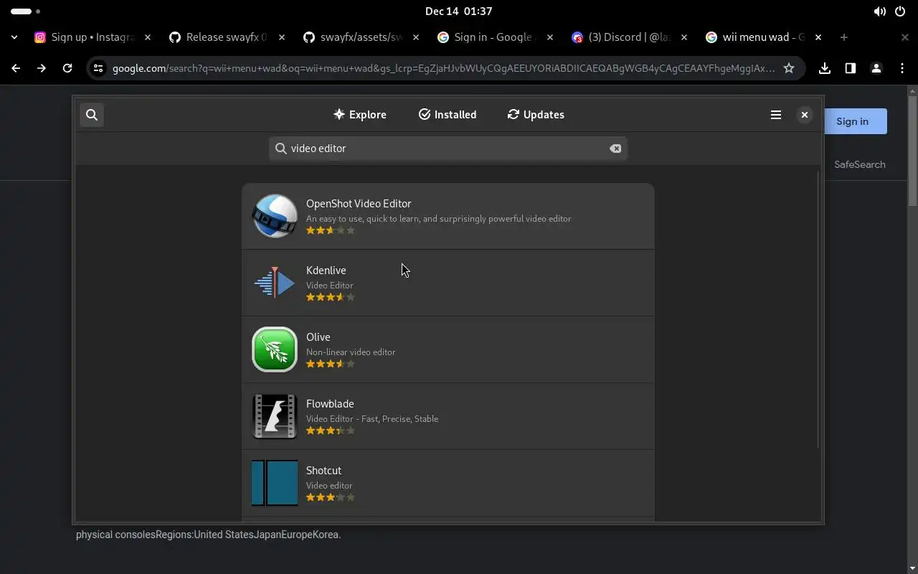The width and height of the screenshot is (918, 574).
Task: Bookmark this page with the star
Action: [789, 68]
